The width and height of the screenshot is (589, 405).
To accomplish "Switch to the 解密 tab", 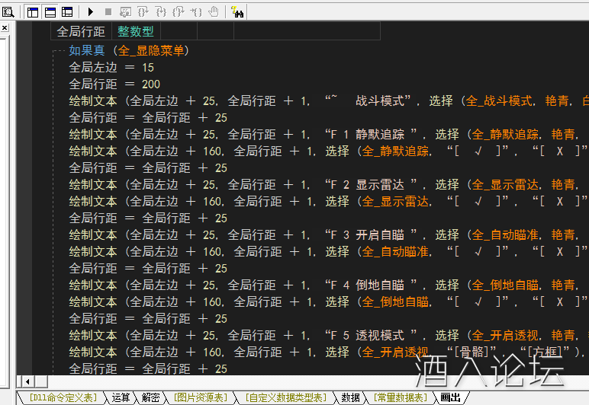I will click(x=150, y=397).
